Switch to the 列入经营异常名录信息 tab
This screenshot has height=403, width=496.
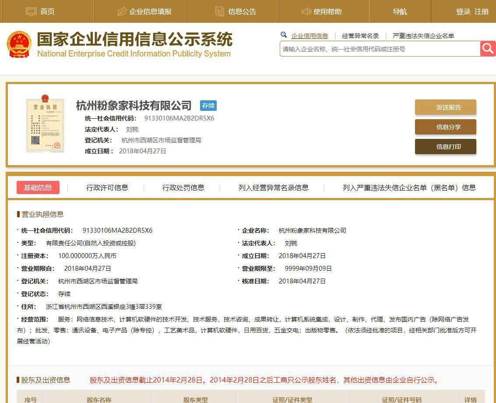[x=274, y=188]
